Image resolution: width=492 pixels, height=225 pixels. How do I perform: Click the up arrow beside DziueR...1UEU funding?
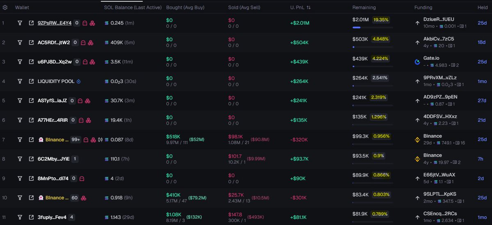coord(417,23)
